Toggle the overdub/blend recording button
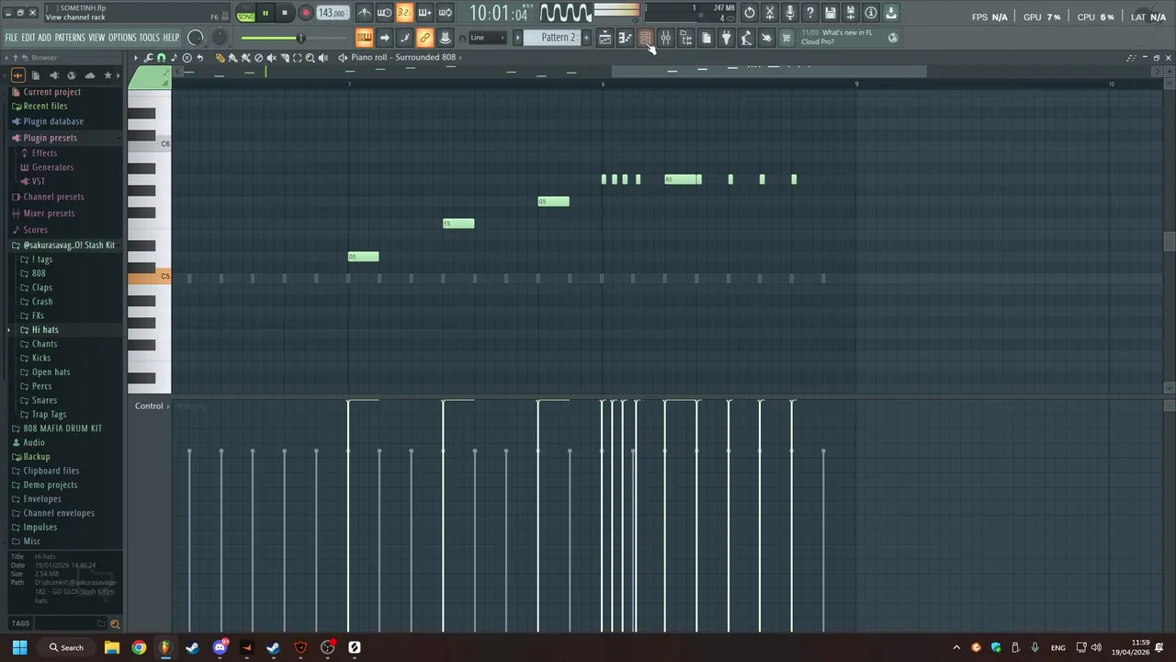 click(424, 13)
